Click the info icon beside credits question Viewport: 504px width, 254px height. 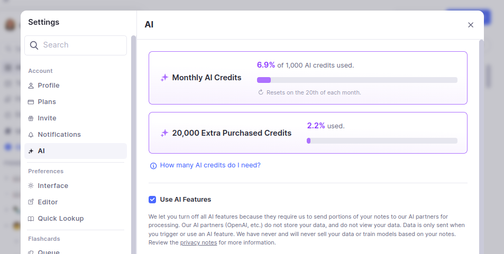[153, 165]
